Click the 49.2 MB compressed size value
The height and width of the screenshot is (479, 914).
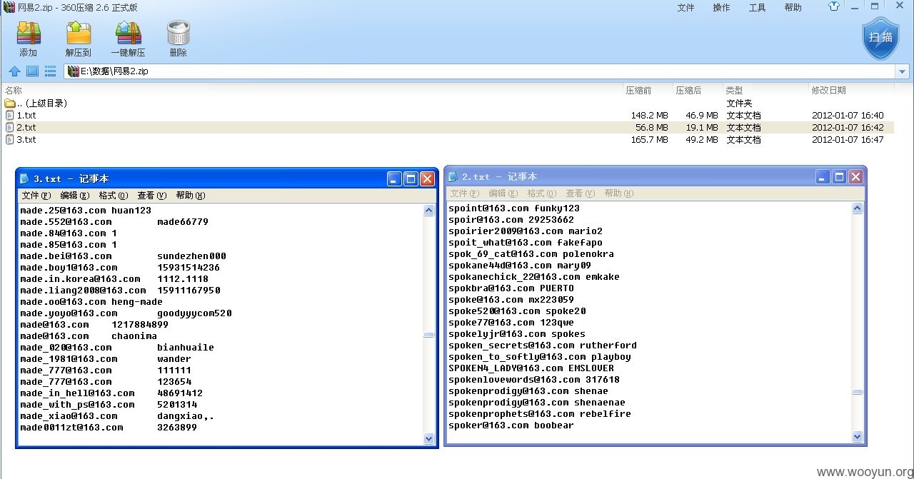click(702, 139)
